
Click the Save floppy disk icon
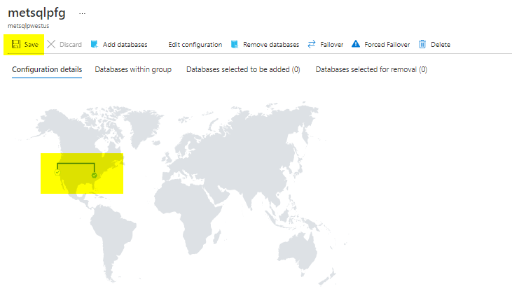click(x=15, y=44)
